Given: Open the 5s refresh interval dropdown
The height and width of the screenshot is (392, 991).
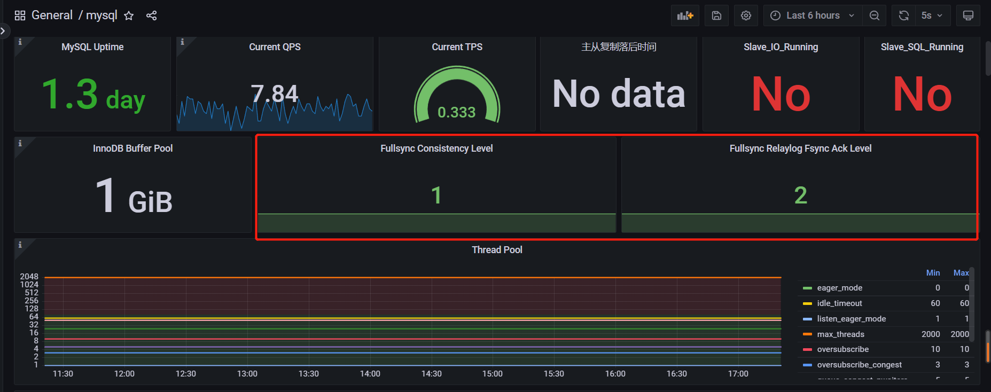Looking at the screenshot, I should [932, 15].
